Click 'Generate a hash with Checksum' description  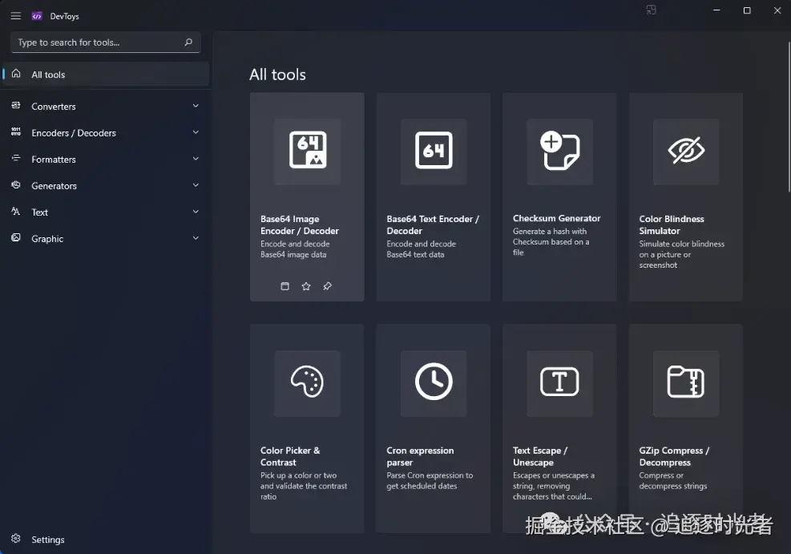point(551,241)
